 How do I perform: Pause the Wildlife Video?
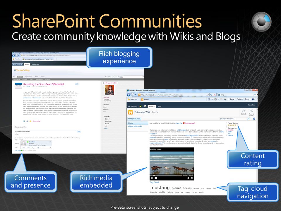[152, 178]
